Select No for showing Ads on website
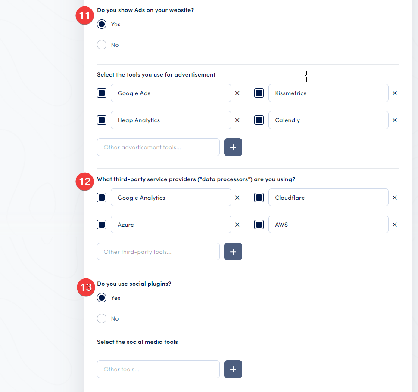Viewport: 418px width, 392px height. click(x=102, y=44)
